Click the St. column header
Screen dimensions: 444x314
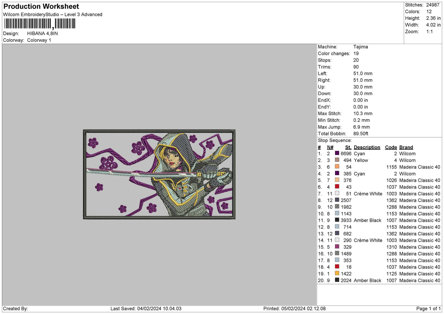tap(348, 147)
